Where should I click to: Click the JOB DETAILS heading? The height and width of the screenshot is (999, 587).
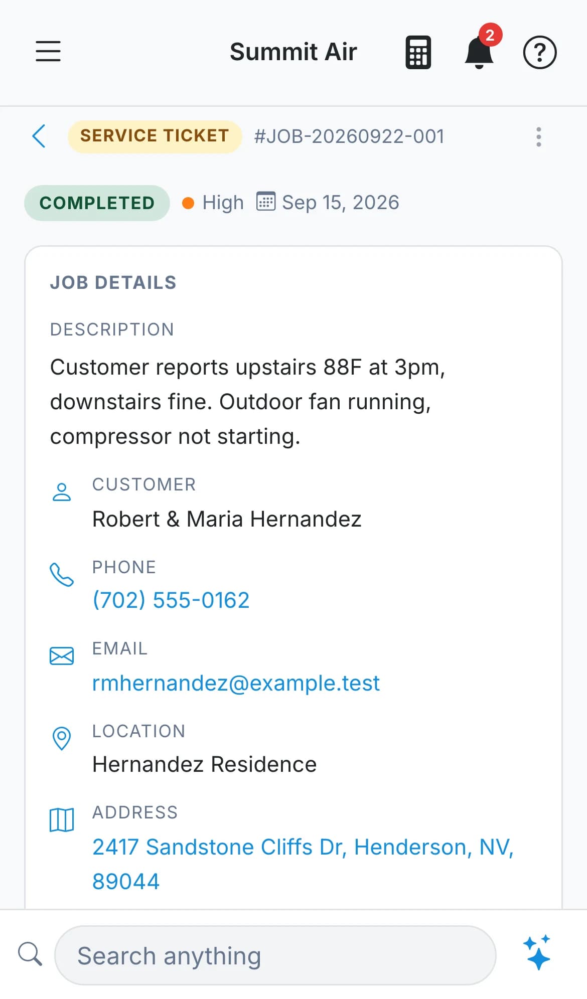pyautogui.click(x=113, y=283)
